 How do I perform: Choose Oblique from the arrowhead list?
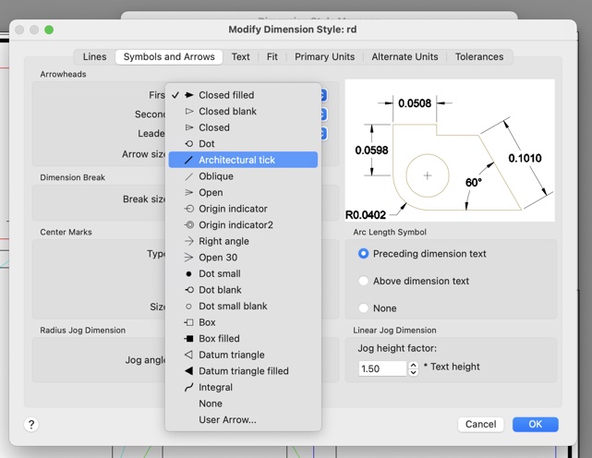243,176
